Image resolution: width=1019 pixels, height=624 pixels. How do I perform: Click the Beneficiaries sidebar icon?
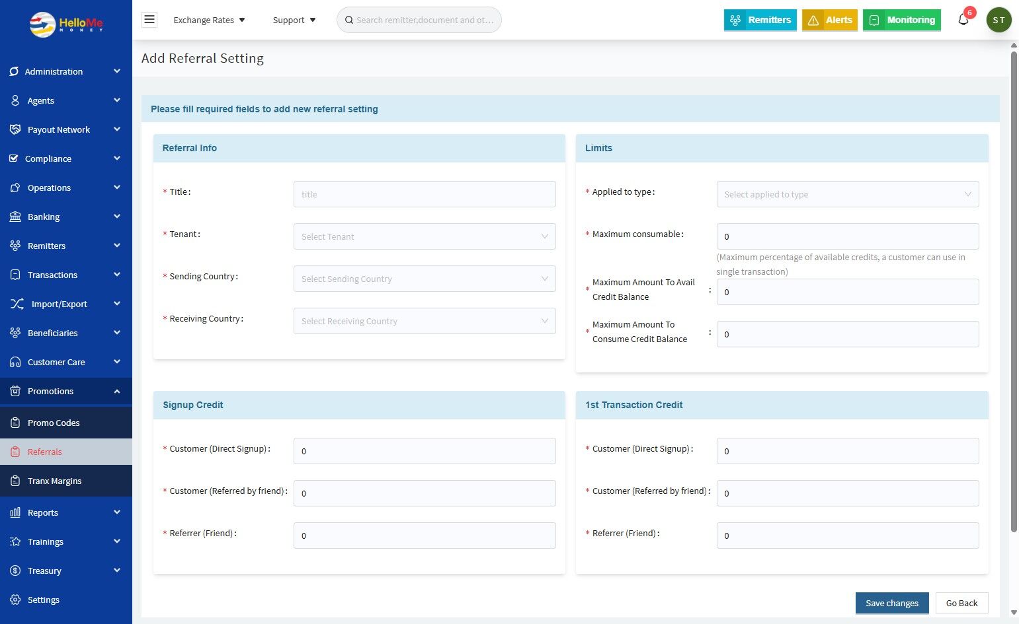15,333
